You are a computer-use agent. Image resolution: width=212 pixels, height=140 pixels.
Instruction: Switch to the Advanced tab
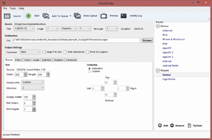point(71,60)
